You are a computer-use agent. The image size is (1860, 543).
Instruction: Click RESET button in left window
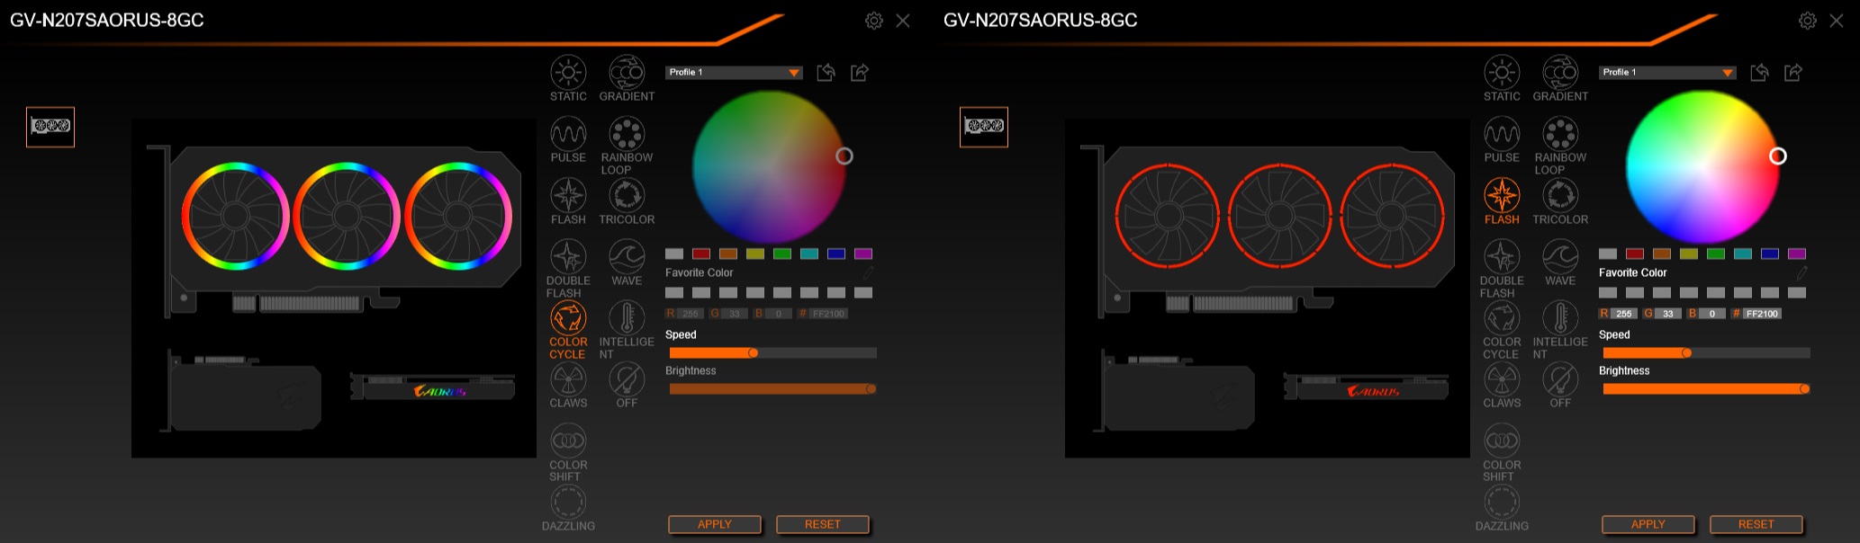click(x=823, y=524)
